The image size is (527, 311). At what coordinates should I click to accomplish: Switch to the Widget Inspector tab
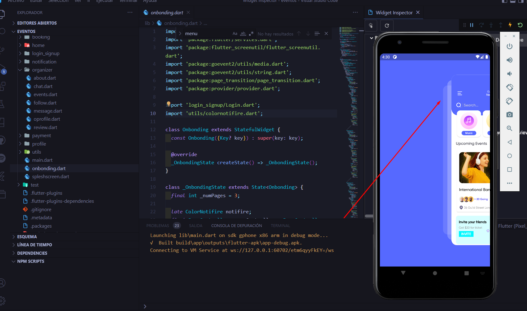pyautogui.click(x=394, y=12)
